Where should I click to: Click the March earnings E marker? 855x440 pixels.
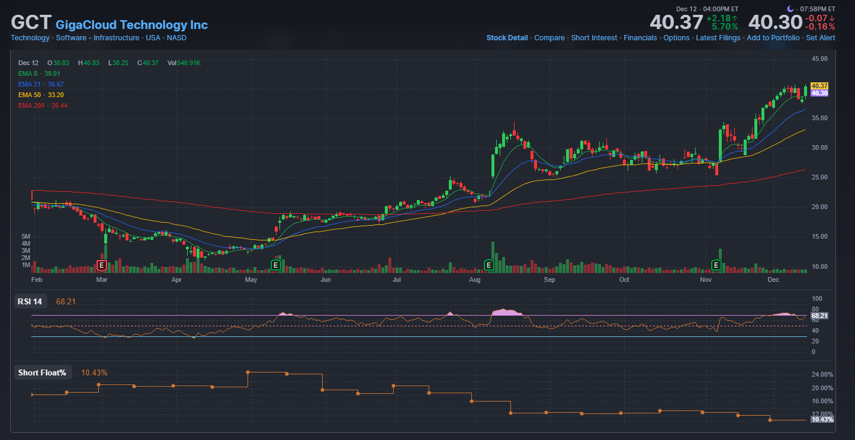[102, 265]
